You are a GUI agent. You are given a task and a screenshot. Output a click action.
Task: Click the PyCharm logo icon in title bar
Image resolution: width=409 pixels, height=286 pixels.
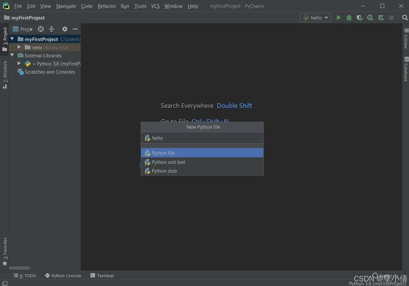(6, 6)
